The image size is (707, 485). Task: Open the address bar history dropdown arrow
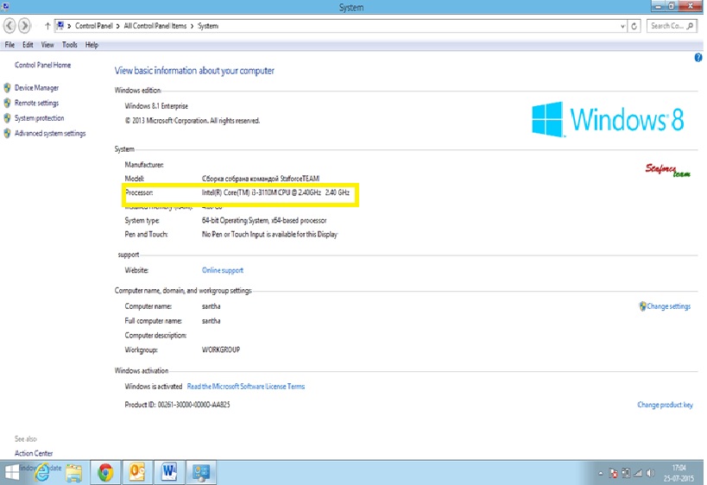pyautogui.click(x=622, y=26)
